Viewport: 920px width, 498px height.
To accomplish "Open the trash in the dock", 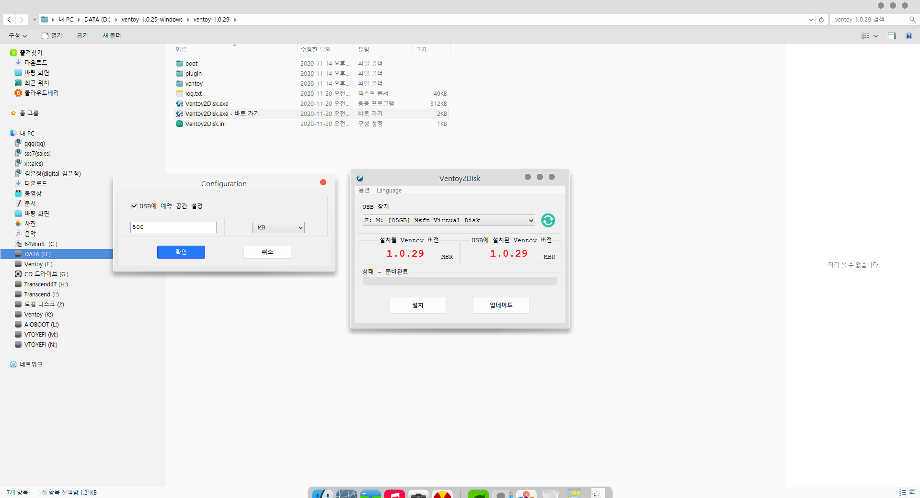I will [550, 494].
